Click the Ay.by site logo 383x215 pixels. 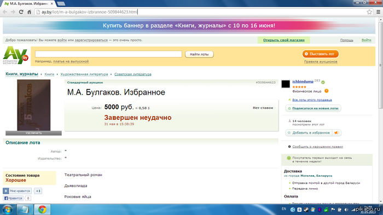point(15,55)
